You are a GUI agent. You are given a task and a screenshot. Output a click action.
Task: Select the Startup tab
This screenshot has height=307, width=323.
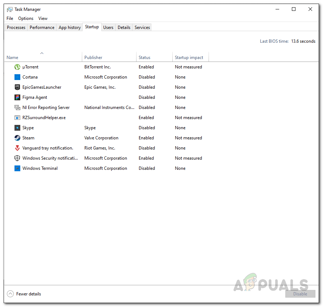[x=92, y=27]
